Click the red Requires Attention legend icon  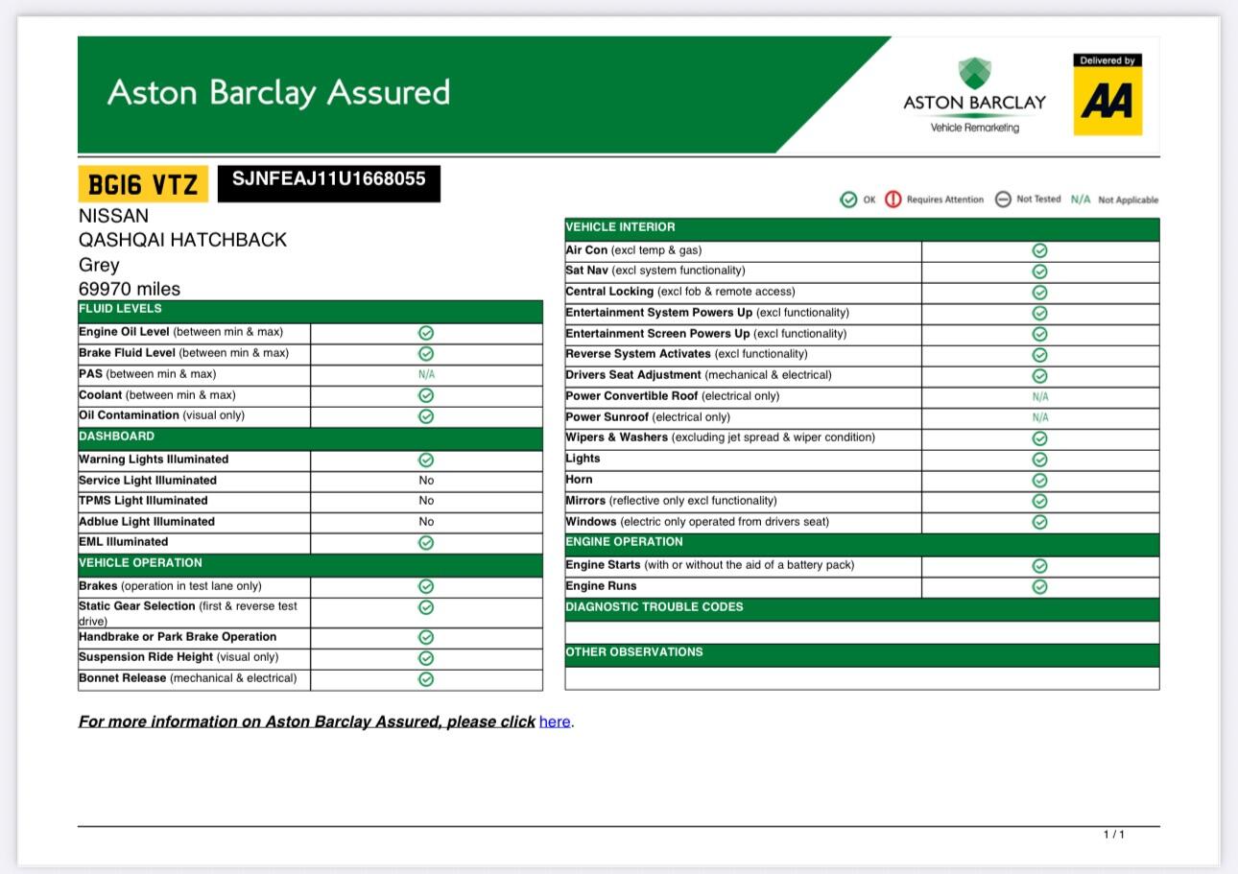[x=893, y=200]
